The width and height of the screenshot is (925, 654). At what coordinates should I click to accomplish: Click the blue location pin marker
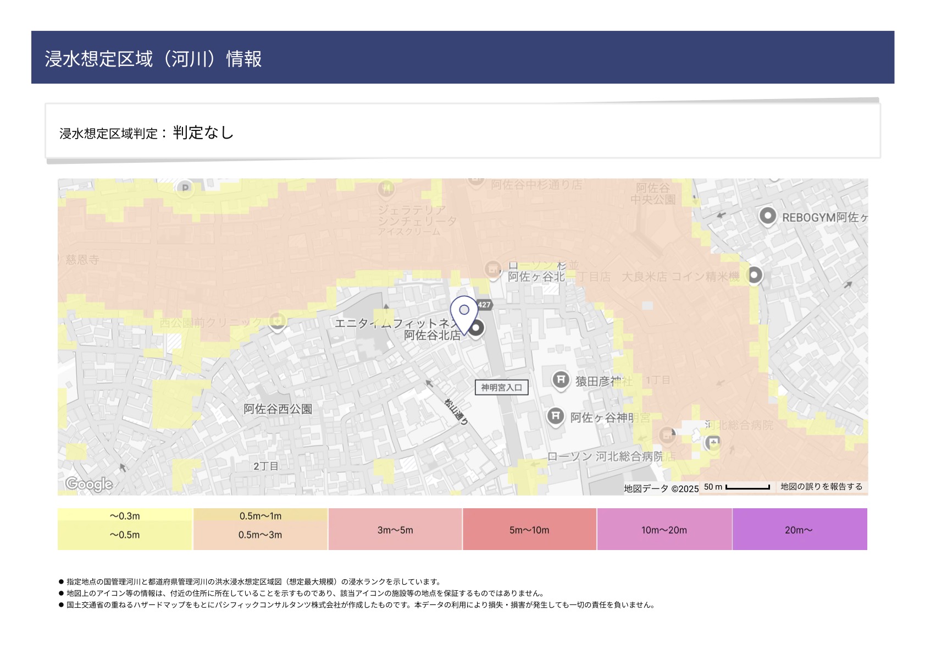coord(464,312)
